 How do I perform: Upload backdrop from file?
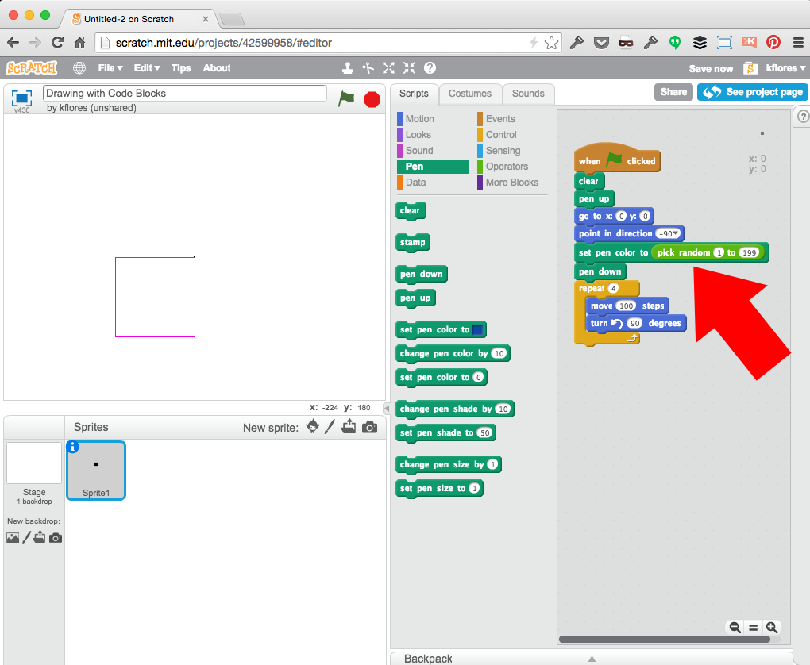click(x=39, y=537)
